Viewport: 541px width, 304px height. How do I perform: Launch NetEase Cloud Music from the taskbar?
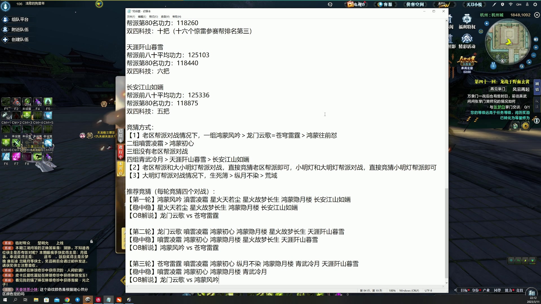point(98,300)
